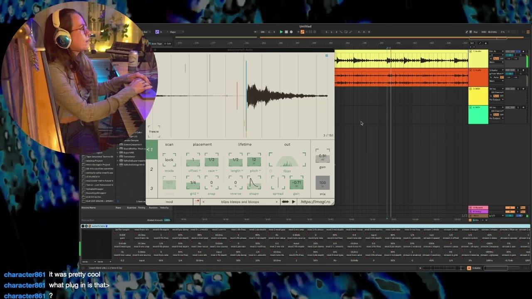Viewport: 532px width, 299px height.
Task: Collapse the 1 Audio track arrow
Action: (470, 51)
